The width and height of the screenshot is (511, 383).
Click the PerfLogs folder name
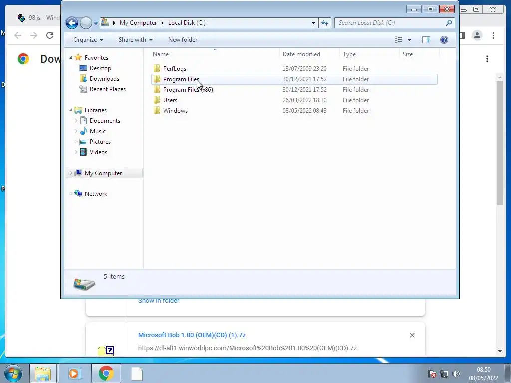click(x=175, y=69)
